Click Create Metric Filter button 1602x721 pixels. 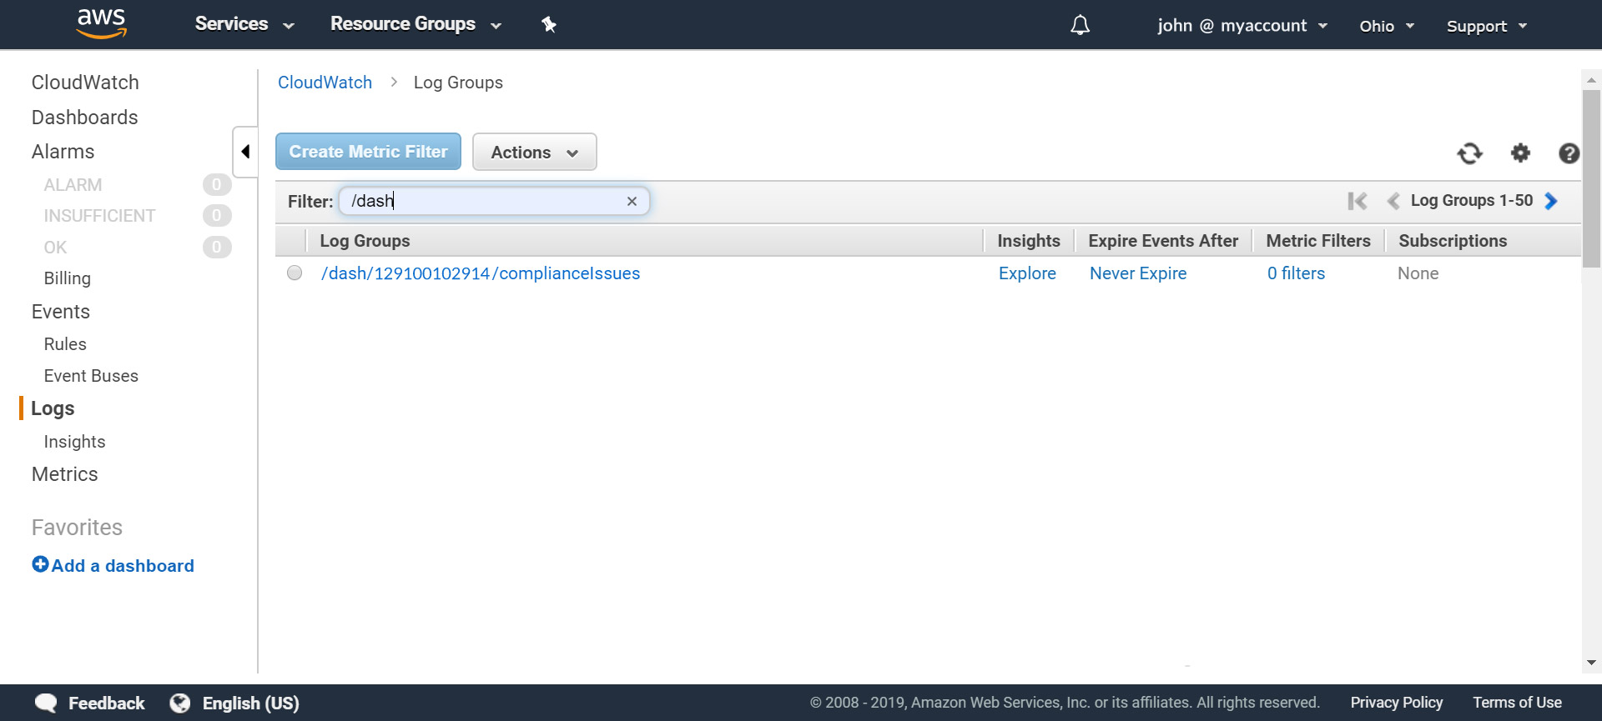tap(368, 152)
